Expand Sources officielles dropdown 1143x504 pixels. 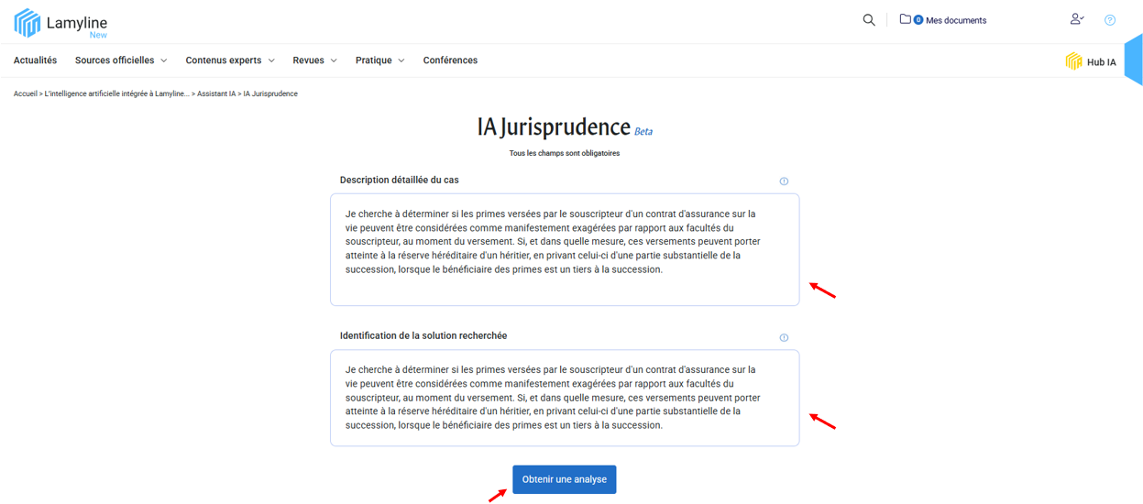[x=121, y=60]
